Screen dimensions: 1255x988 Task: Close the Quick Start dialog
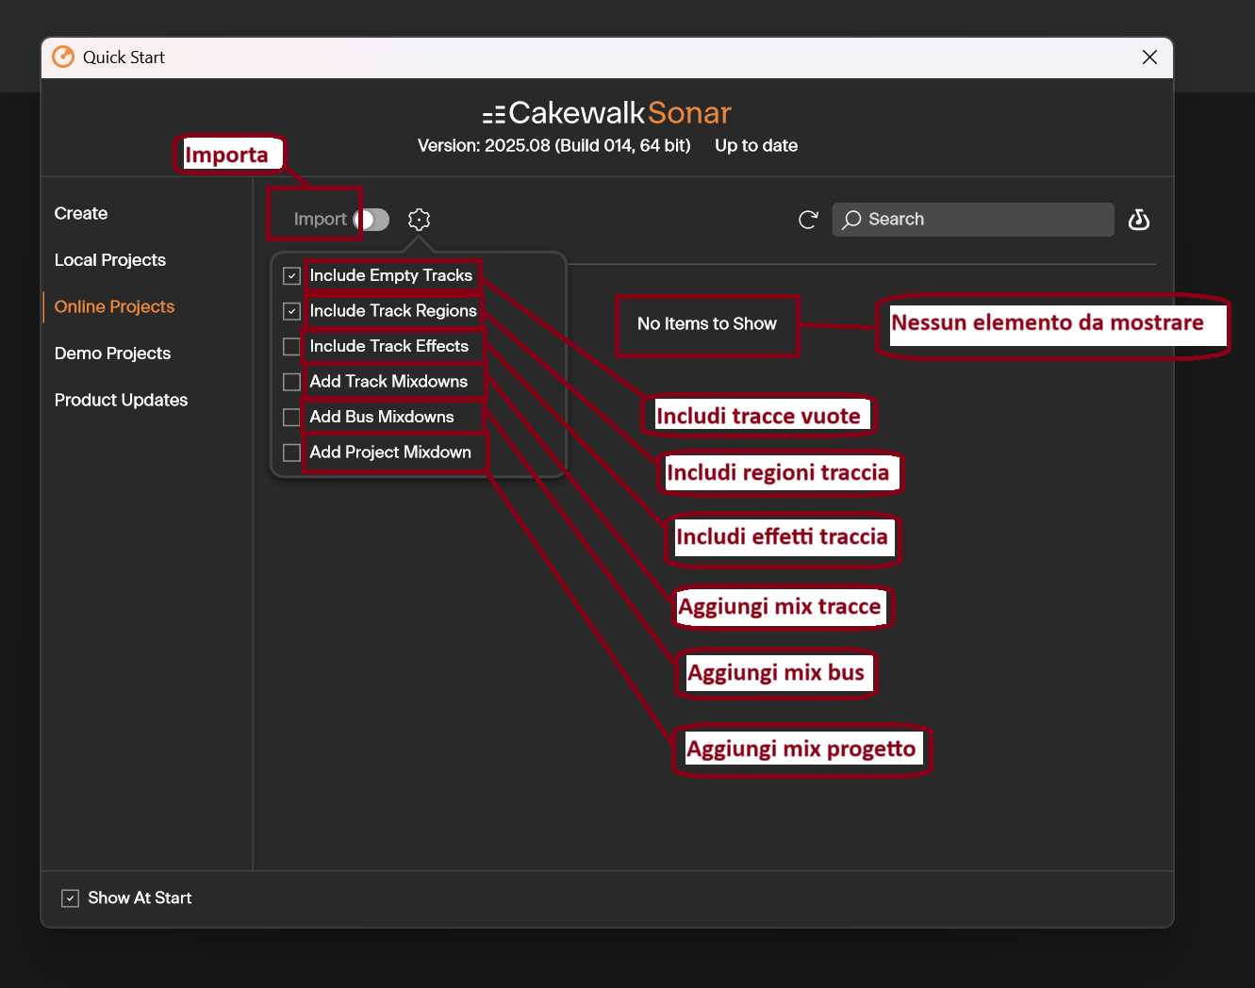click(1149, 58)
